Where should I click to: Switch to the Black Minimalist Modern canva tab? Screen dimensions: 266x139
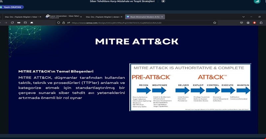coord(143,17)
